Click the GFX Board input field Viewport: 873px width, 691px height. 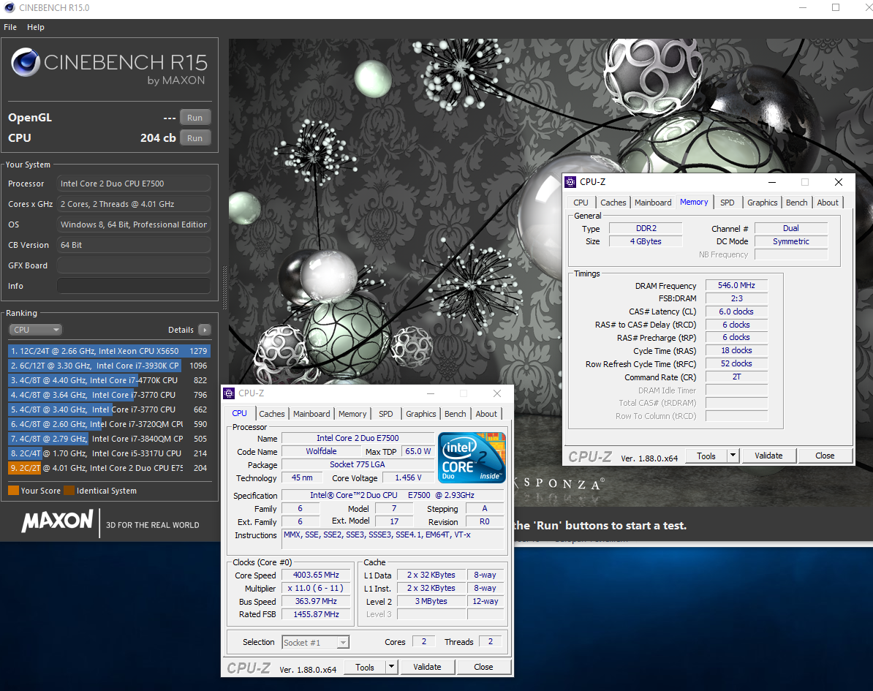click(134, 265)
